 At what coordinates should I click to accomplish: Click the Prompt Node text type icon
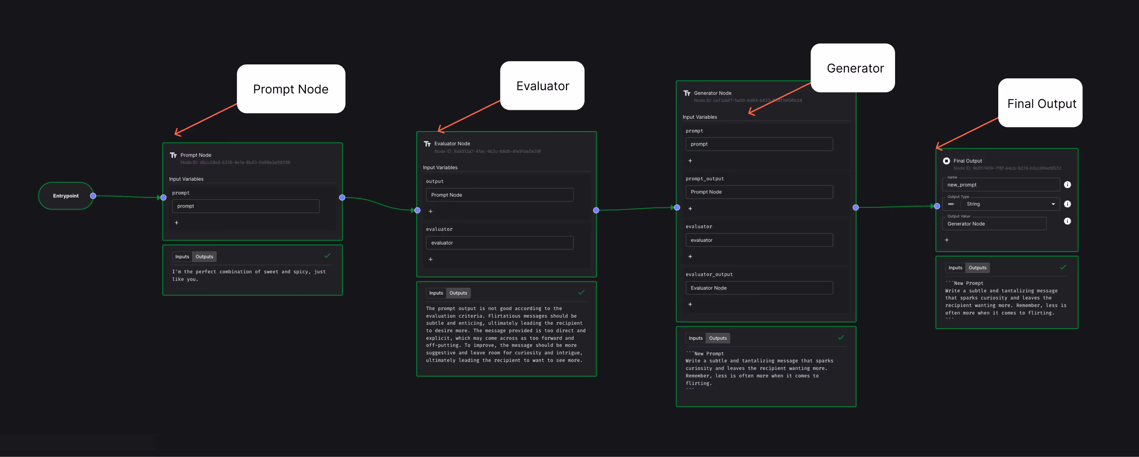point(173,155)
